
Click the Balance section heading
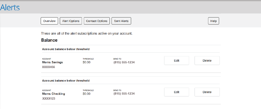point(49,40)
